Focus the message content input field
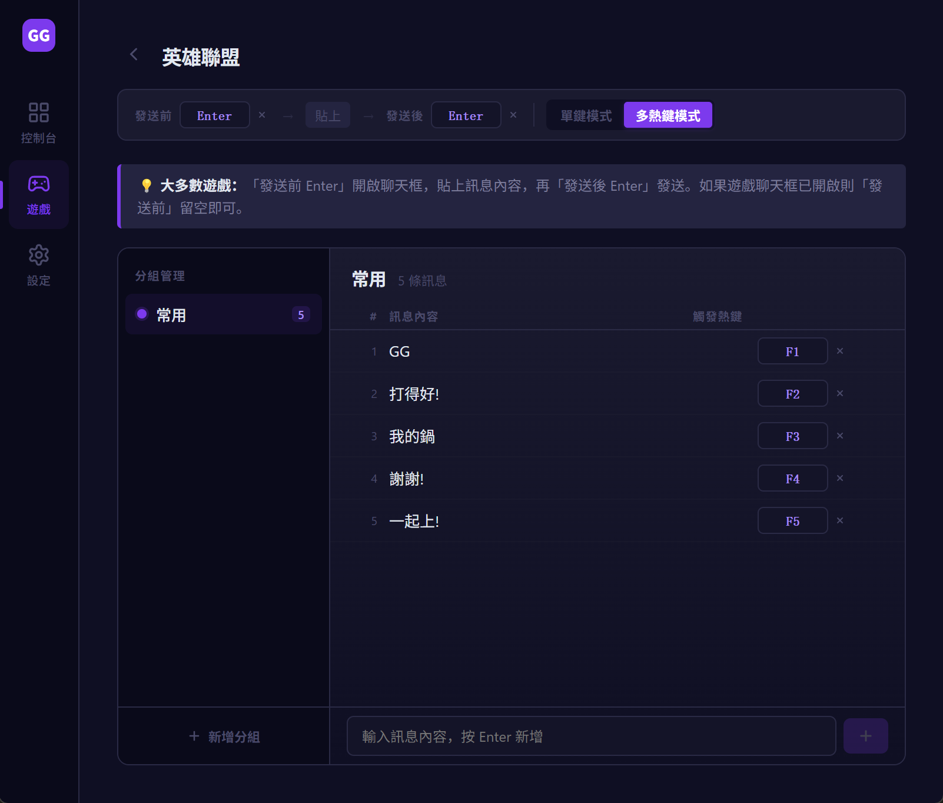 click(591, 736)
